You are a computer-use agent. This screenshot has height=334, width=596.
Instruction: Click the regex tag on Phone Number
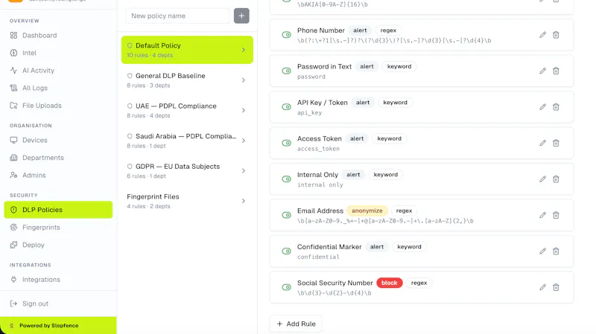(388, 30)
